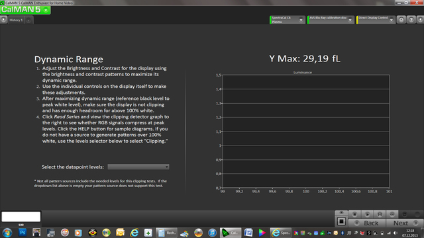Click the stop measurement icon
The image size is (424, 238).
354,214
